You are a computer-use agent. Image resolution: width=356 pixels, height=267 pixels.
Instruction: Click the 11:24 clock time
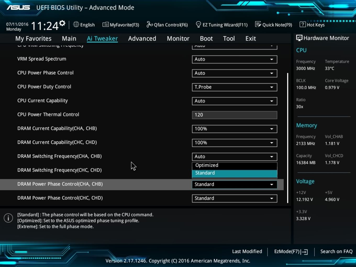(45, 26)
